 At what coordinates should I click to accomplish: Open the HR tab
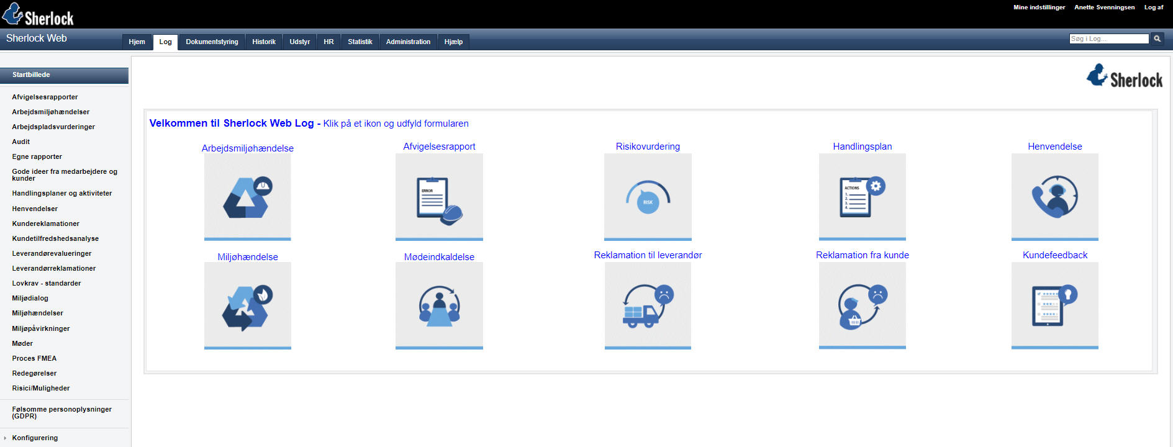tap(328, 42)
